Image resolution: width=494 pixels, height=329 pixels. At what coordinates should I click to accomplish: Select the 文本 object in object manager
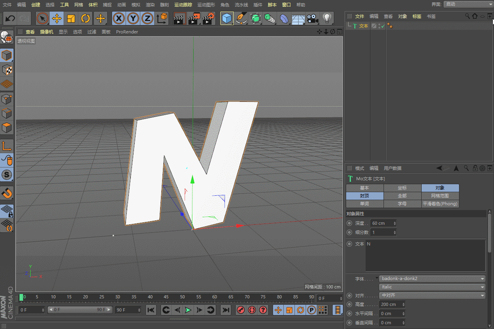click(363, 26)
